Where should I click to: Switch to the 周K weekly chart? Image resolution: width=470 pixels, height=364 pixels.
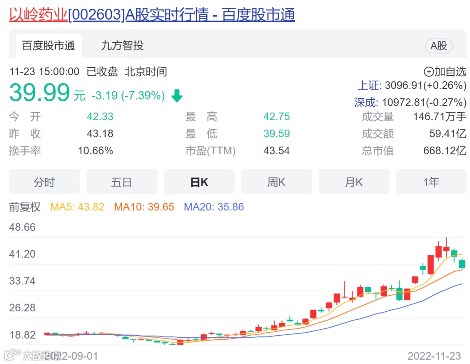click(276, 181)
